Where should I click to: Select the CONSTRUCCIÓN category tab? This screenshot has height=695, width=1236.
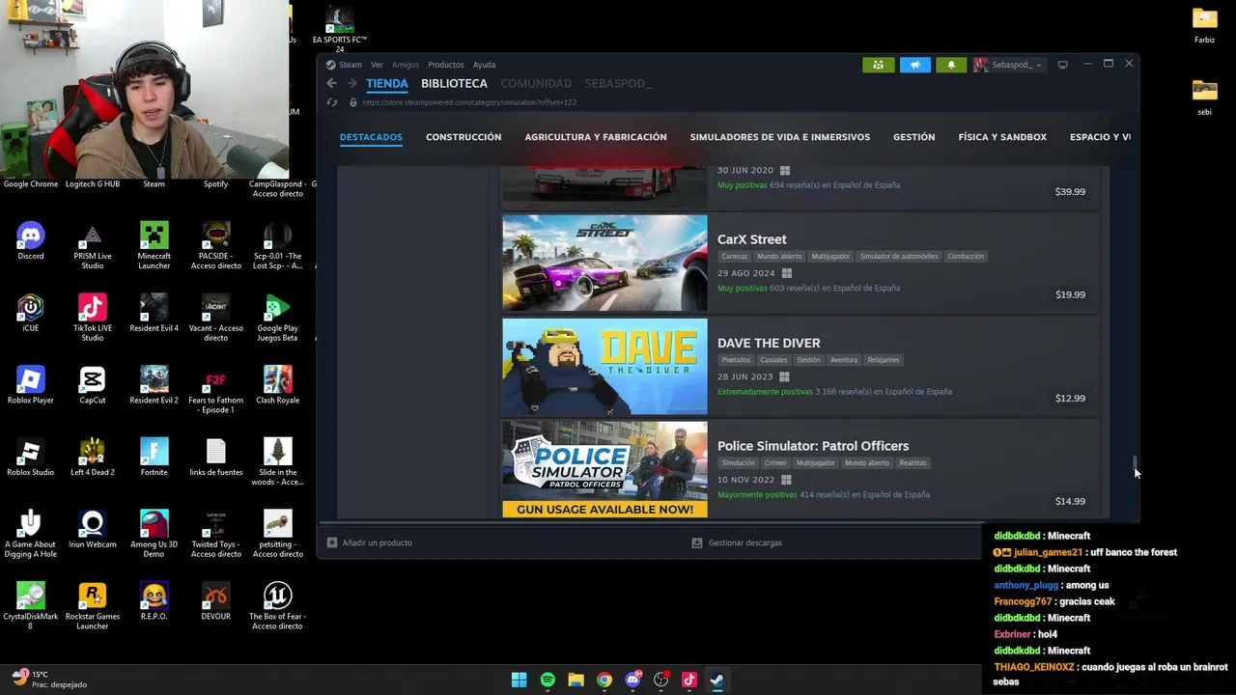(x=463, y=137)
